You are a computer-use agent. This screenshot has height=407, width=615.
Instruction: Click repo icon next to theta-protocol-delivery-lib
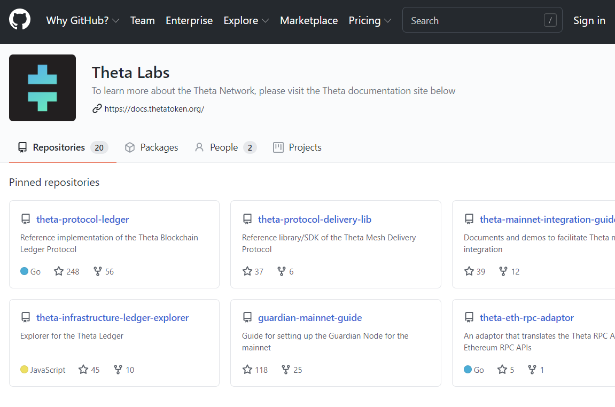pos(247,219)
